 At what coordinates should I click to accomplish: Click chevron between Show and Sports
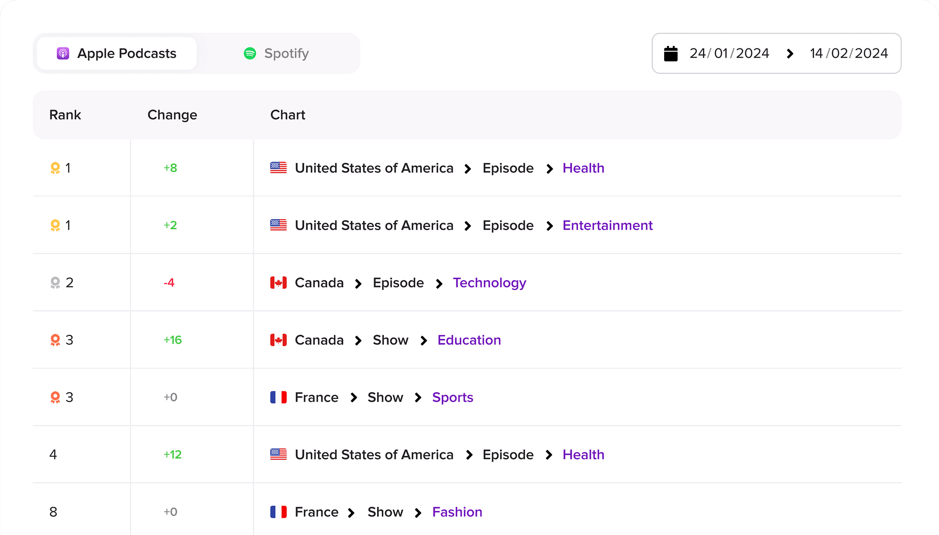click(418, 398)
